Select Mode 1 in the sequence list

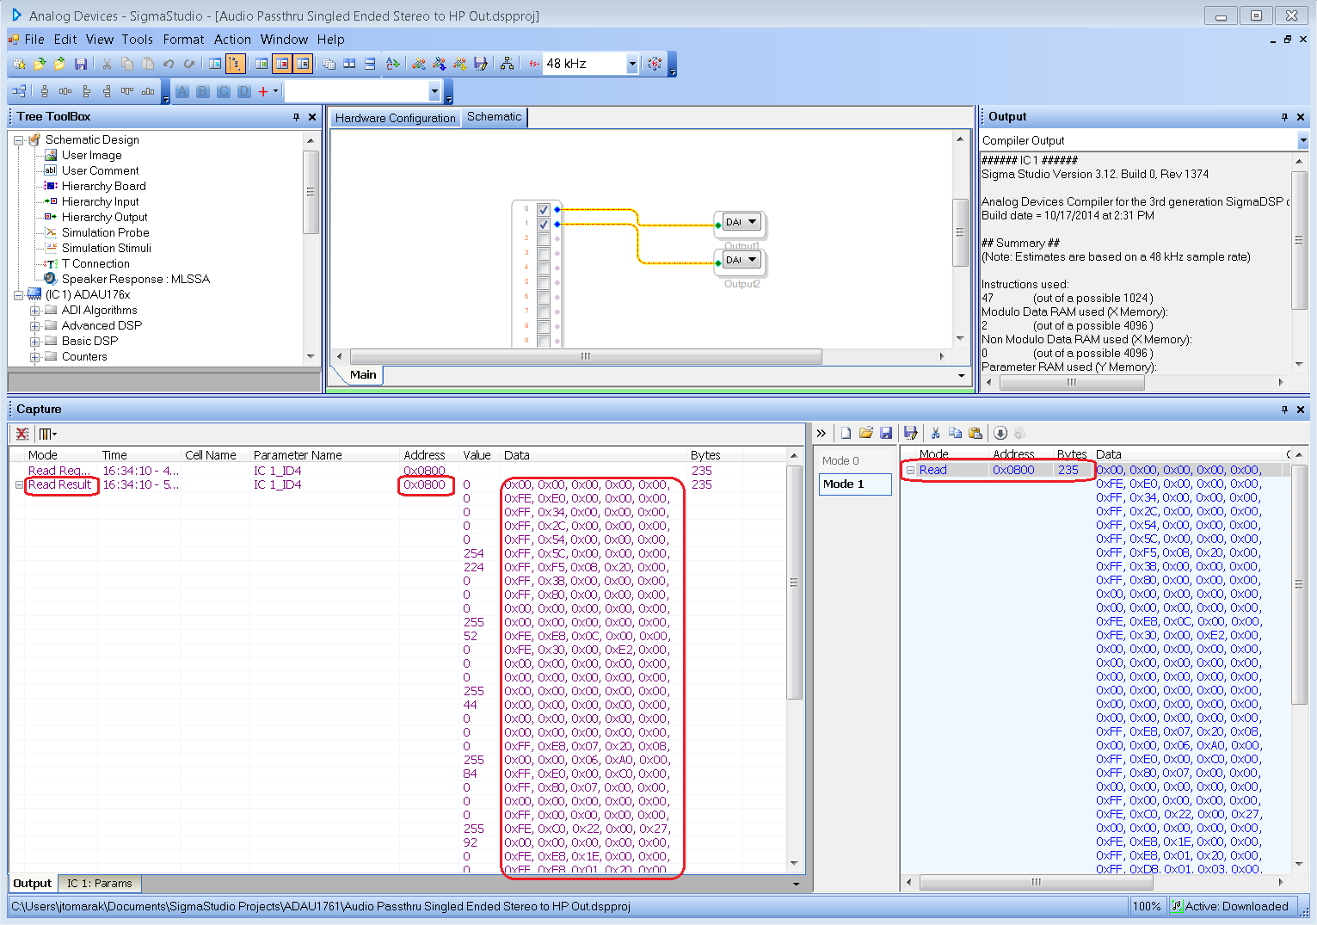pyautogui.click(x=855, y=484)
